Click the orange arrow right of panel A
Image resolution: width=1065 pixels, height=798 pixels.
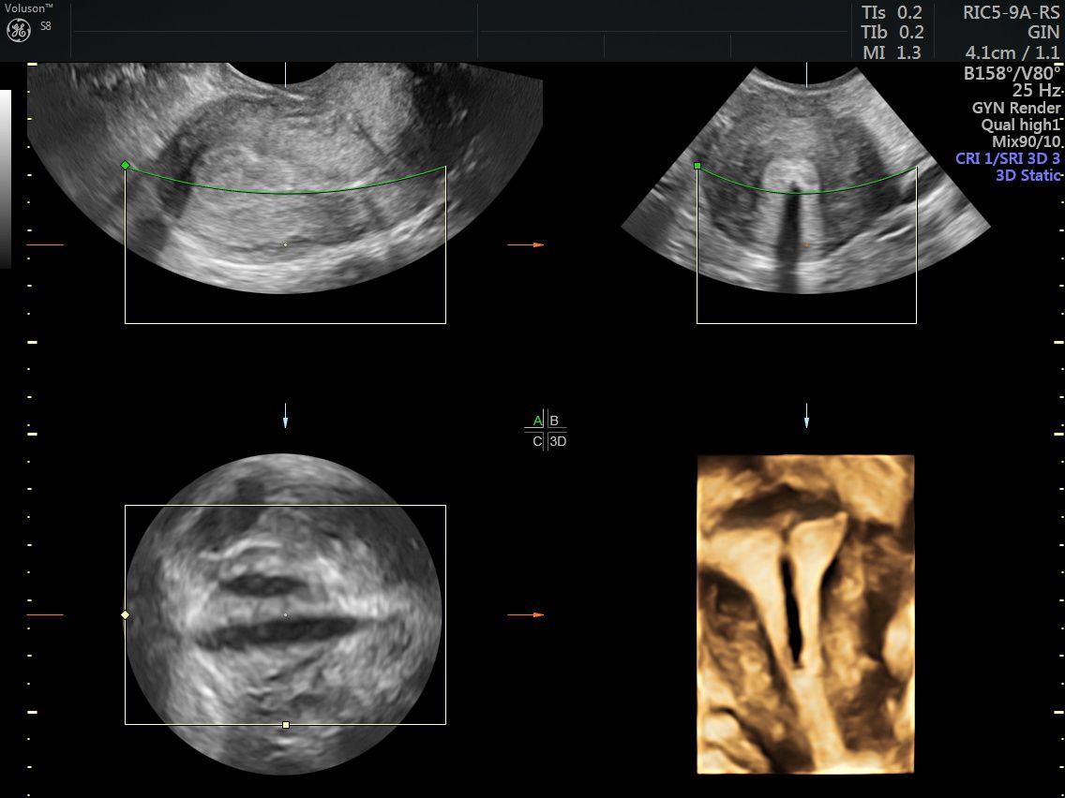point(525,244)
